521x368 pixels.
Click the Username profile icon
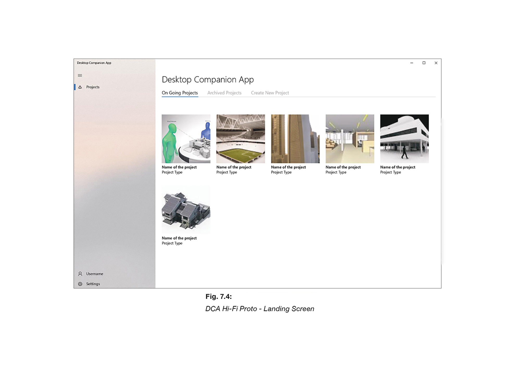(80, 274)
